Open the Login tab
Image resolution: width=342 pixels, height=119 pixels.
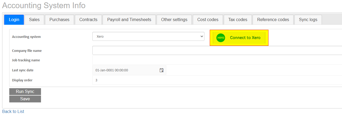click(x=14, y=20)
